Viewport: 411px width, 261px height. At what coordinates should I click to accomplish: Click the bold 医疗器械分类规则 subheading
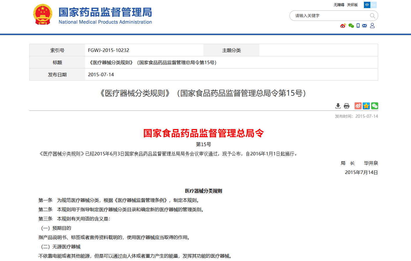click(x=203, y=191)
